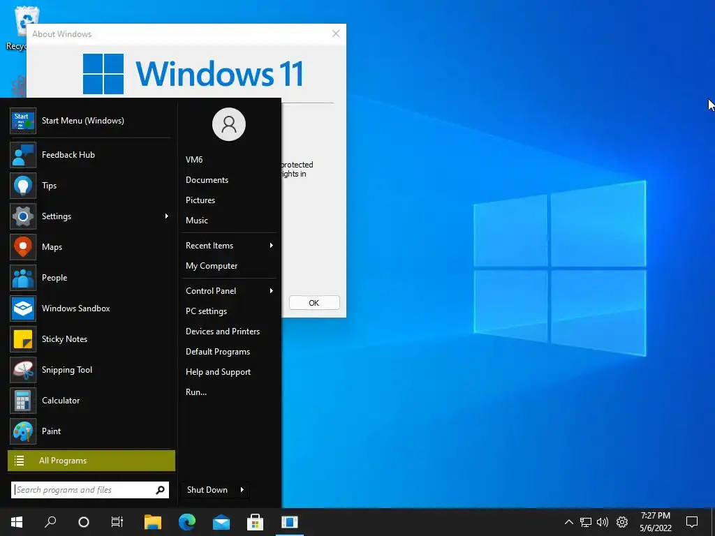Open the notification center icon

coord(692,522)
